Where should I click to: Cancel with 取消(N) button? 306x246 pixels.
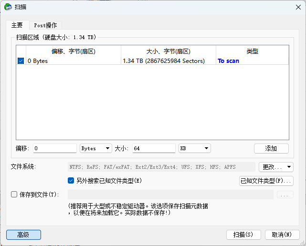tap(282, 235)
